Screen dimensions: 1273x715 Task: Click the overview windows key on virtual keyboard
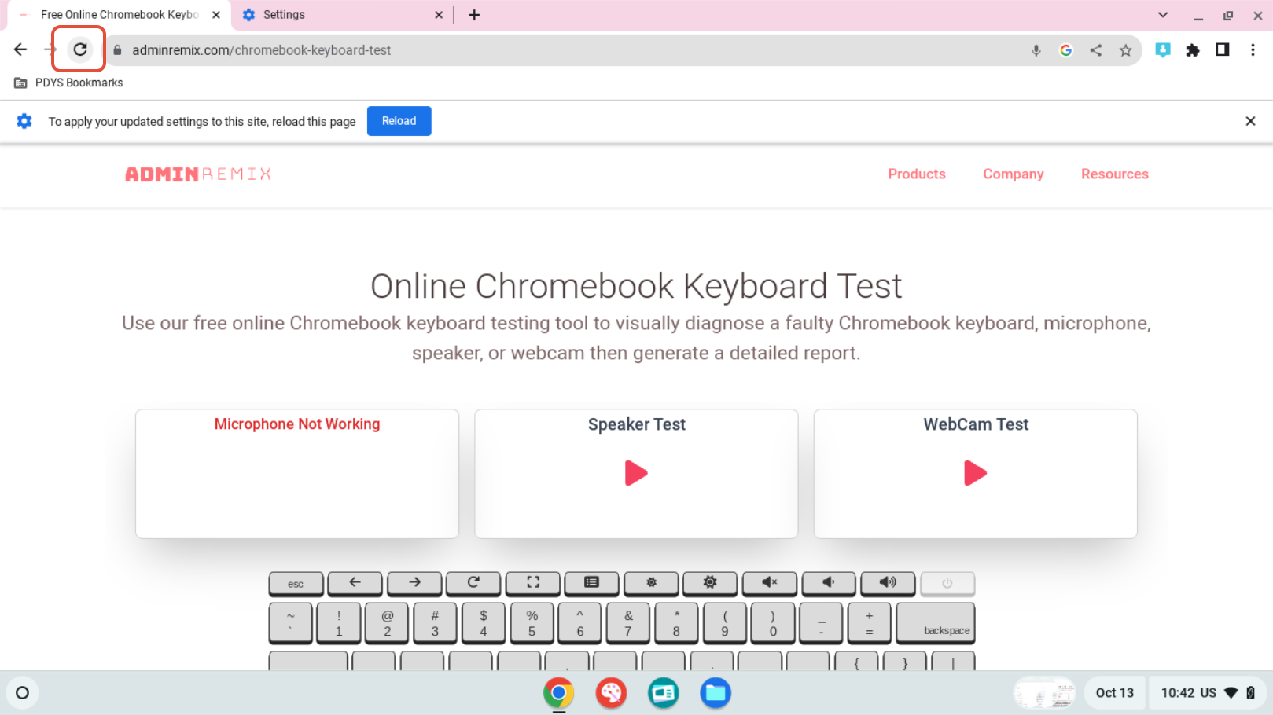tap(592, 583)
